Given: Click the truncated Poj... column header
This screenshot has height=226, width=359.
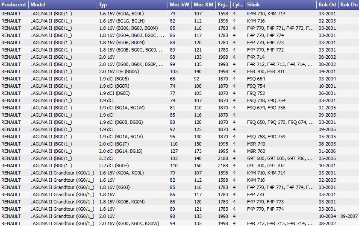Looking at the screenshot, I should 223,5.
